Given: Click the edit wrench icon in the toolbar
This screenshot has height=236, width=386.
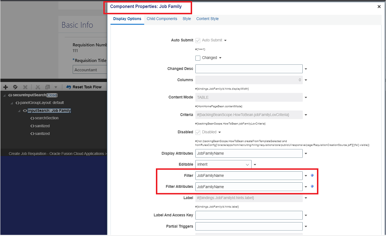Looking at the screenshot, I should coord(15,87).
